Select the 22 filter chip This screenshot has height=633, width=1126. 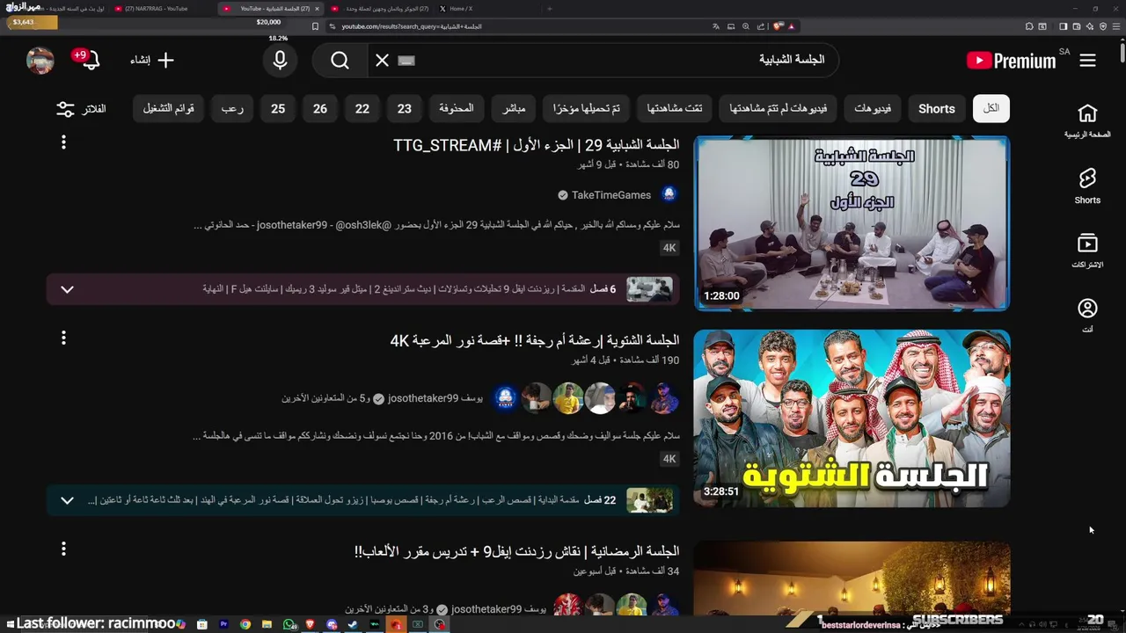362,109
